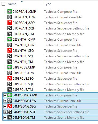The height and width of the screenshot is (124, 98).
Task: Select the file name 01ORGAN_.TM
Action: [x=23, y=34]
